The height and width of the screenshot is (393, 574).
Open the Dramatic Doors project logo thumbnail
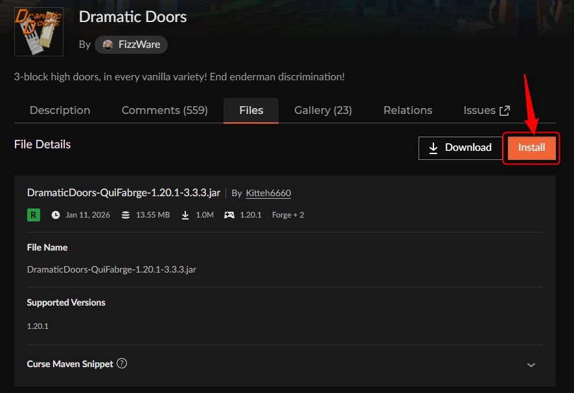pyautogui.click(x=39, y=32)
